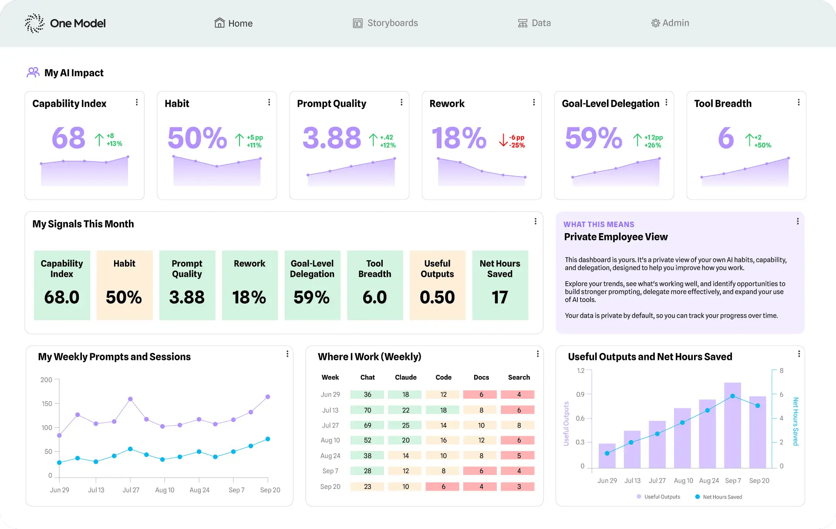Open Capability Index card options menu
The image size is (836, 529).
pyautogui.click(x=137, y=102)
